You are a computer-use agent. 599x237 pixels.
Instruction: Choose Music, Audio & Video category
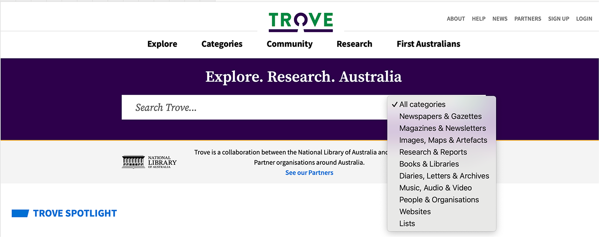click(435, 188)
